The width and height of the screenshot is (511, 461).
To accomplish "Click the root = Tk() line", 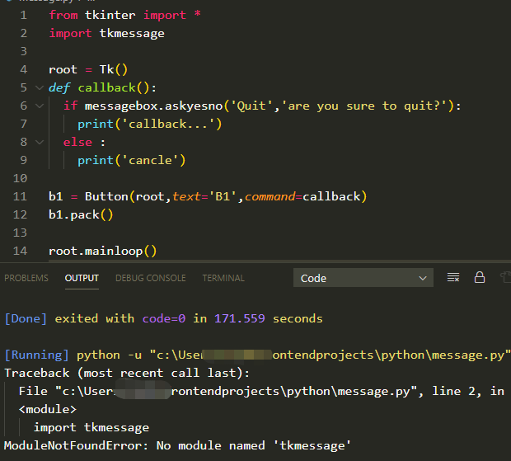I will 88,69.
